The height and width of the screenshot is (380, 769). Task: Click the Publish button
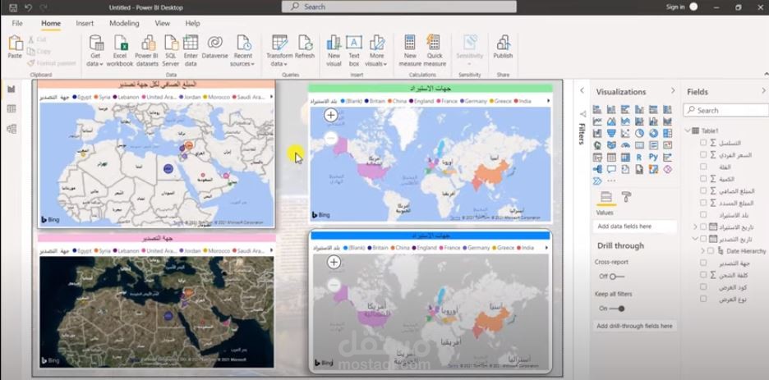pos(503,47)
